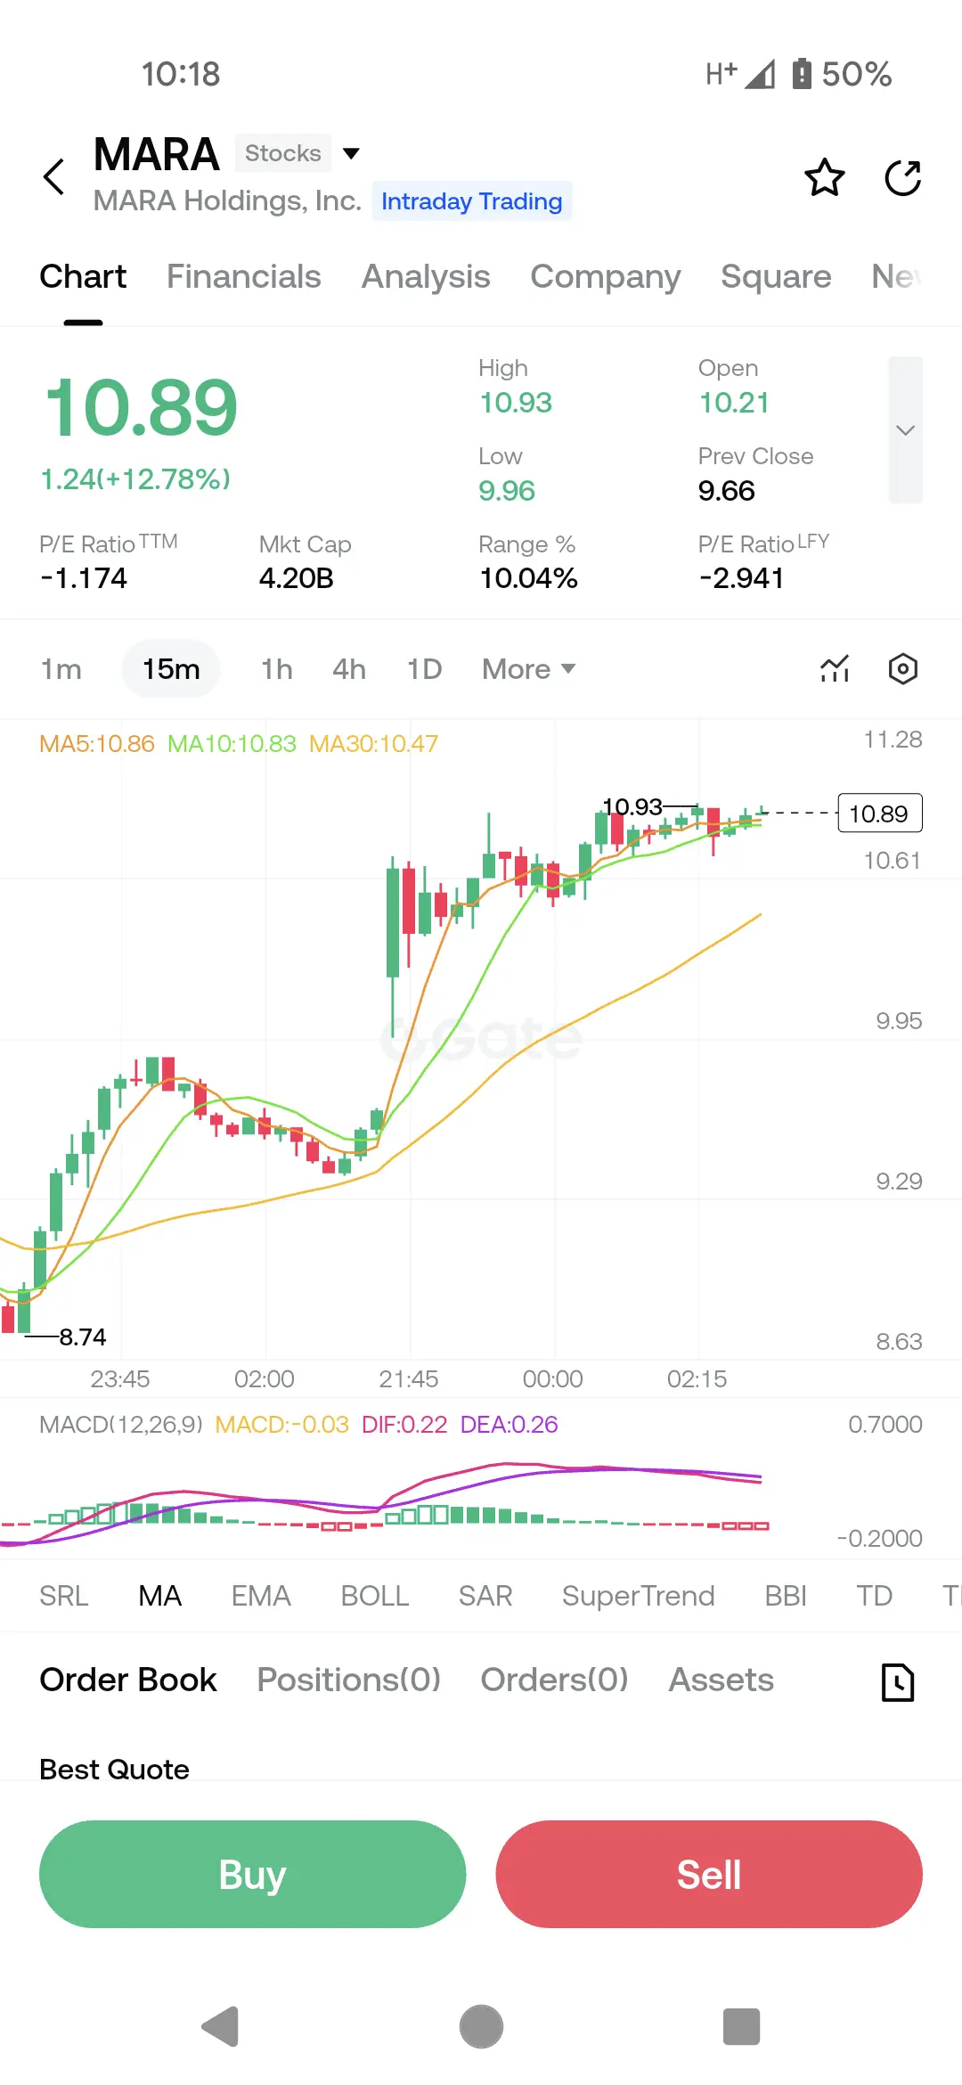Viewport: 962px width, 2085px height.
Task: Open the share icon in header
Action: [902, 177]
